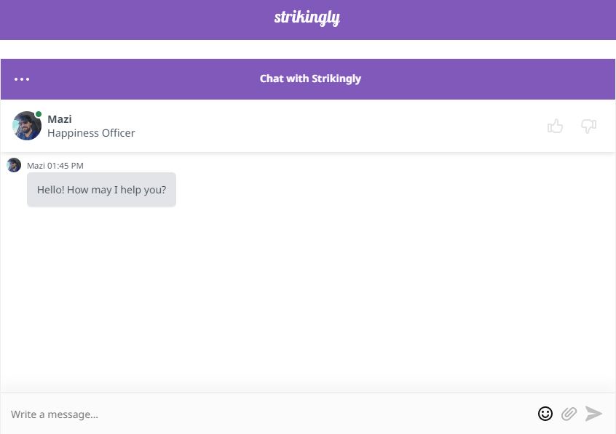Screen dimensions: 616x434
Task: Click the top purple banner left of the logo
Action: (x=131, y=19)
